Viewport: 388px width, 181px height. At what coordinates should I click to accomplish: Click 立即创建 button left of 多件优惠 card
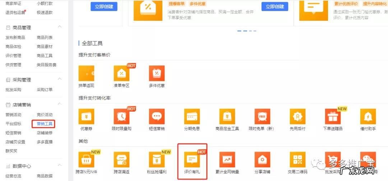pos(104,6)
